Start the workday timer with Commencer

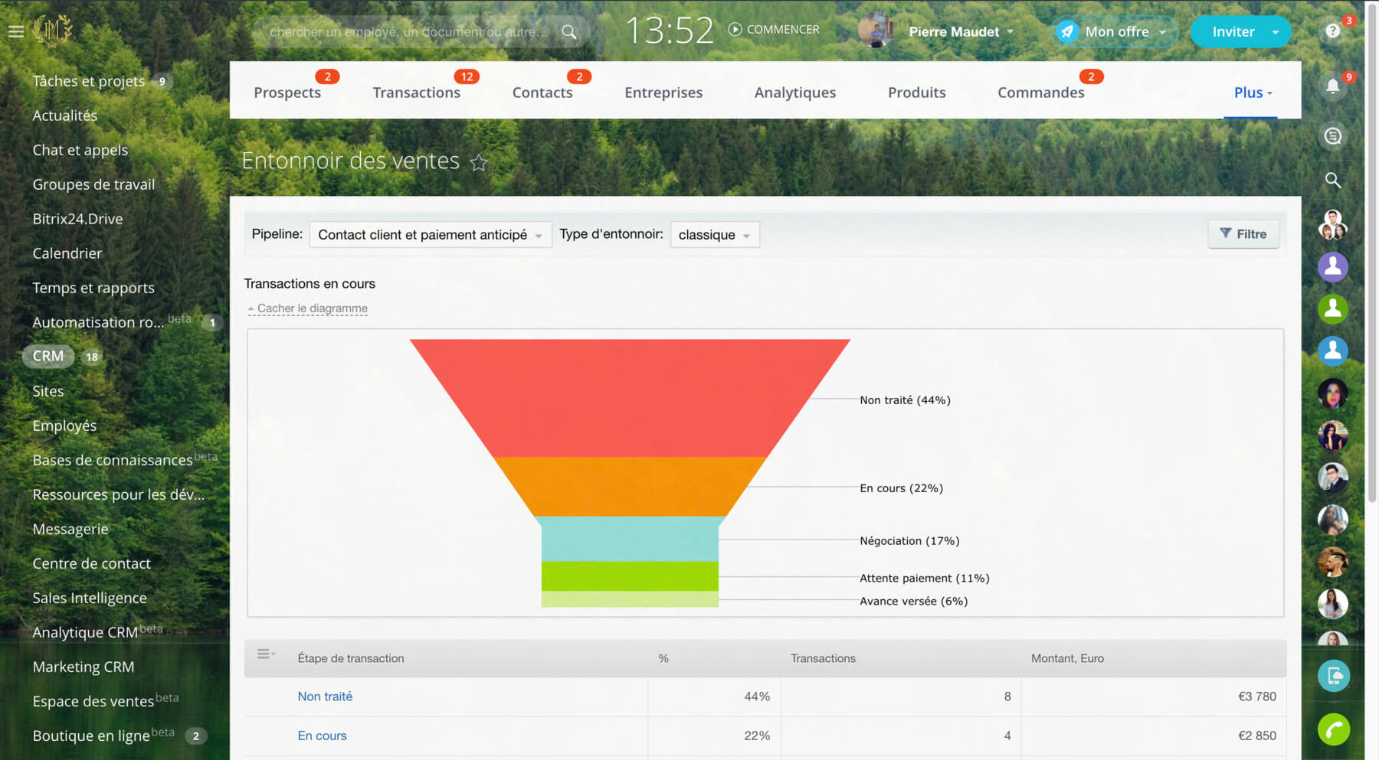774,30
